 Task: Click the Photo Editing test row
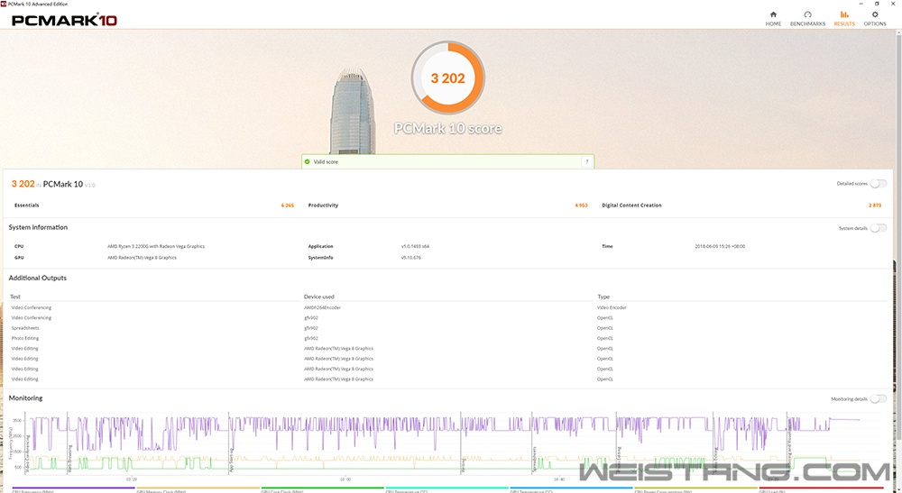click(x=25, y=339)
